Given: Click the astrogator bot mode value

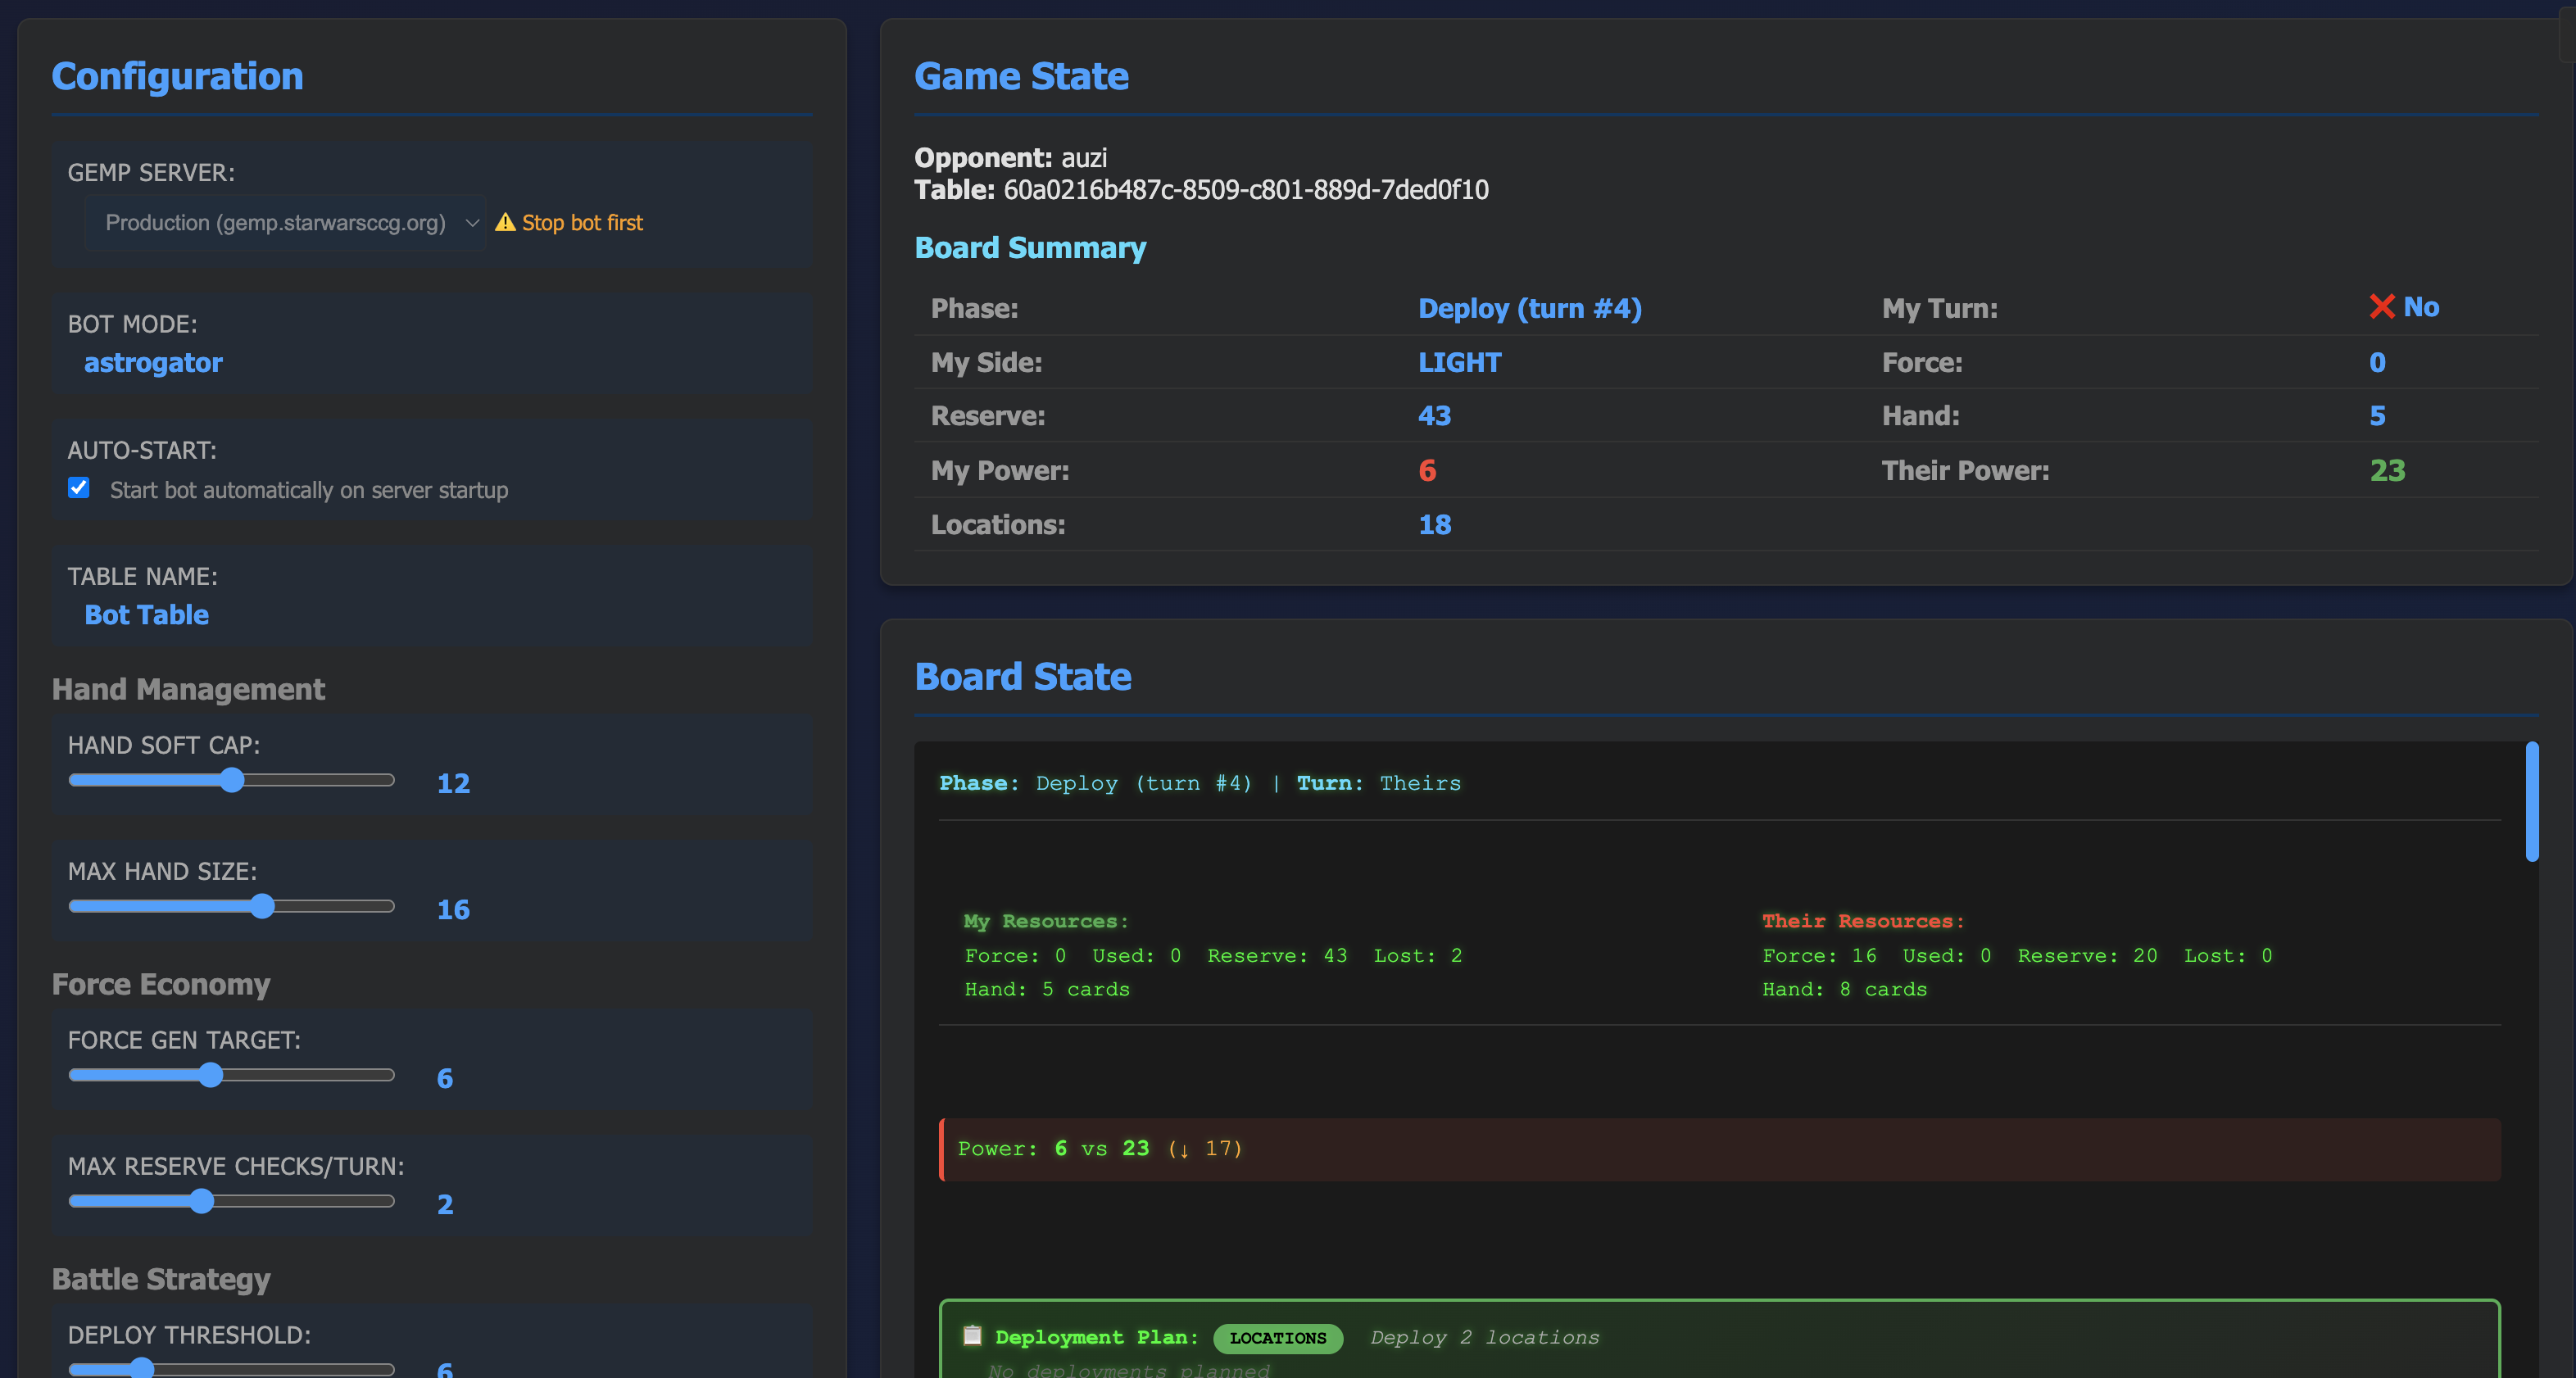Looking at the screenshot, I should (x=153, y=363).
